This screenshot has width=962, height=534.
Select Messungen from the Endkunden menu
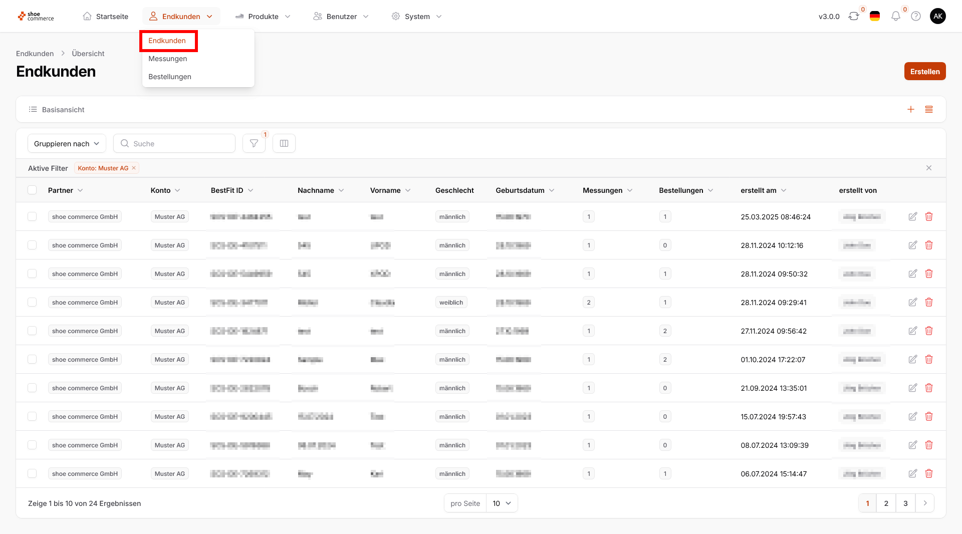(168, 59)
